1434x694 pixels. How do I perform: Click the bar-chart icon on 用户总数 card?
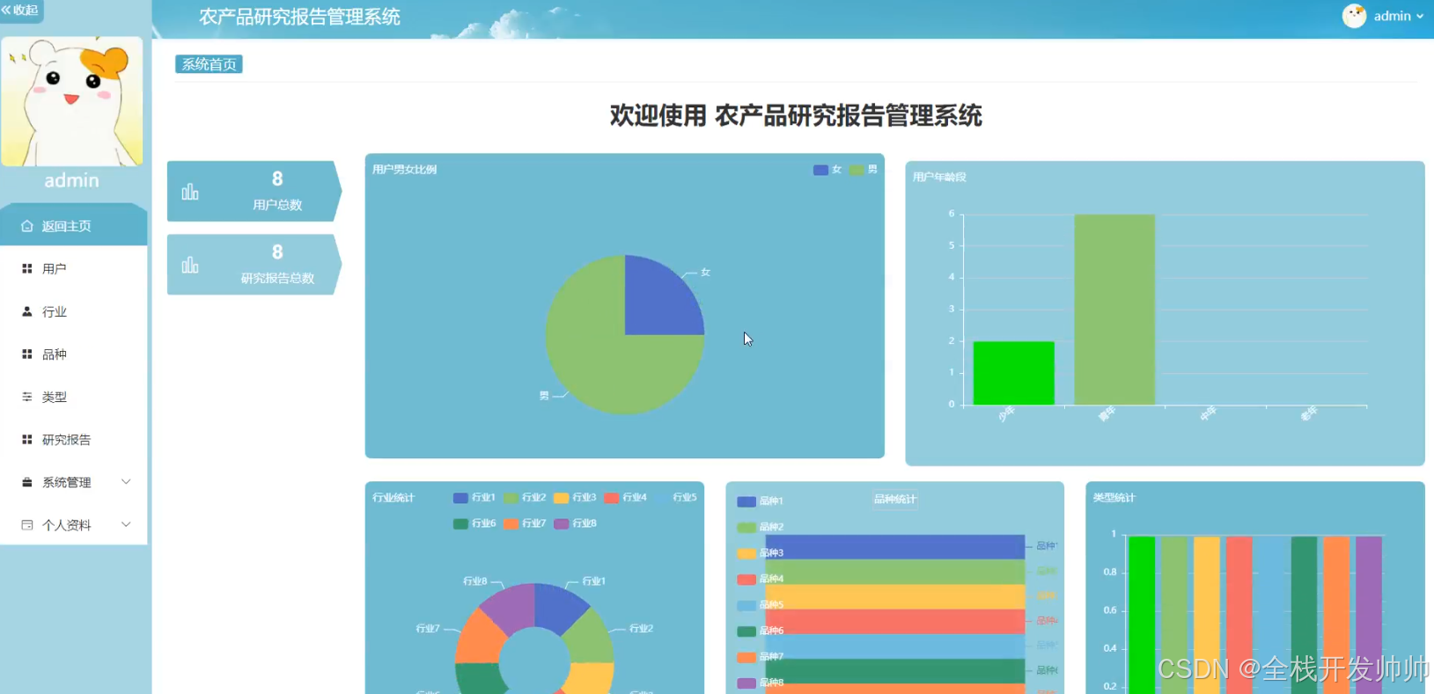(x=190, y=192)
